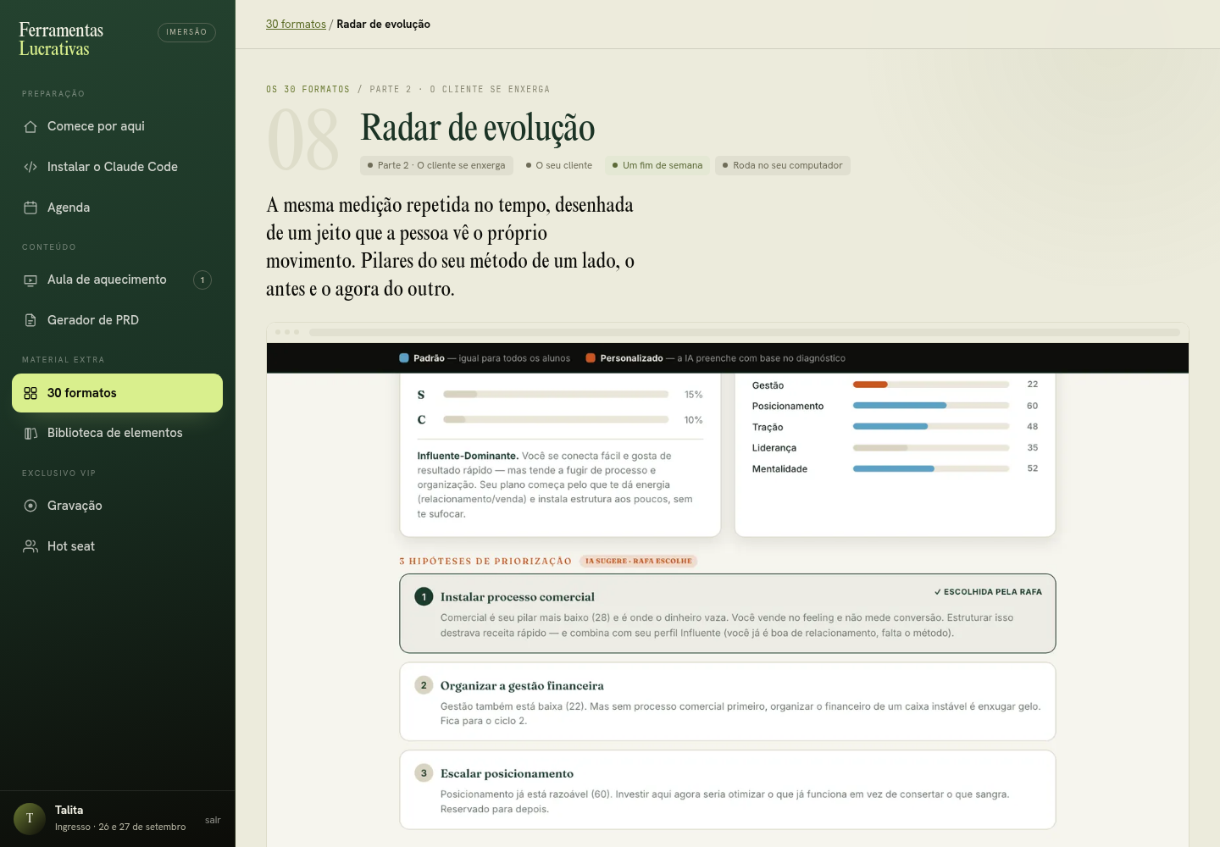The width and height of the screenshot is (1220, 847).
Task: Open the Agenda calendar icon
Action: pos(30,208)
